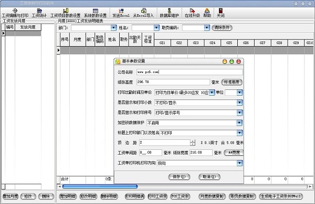Expand the 部门 filter dropdown

(114, 28)
